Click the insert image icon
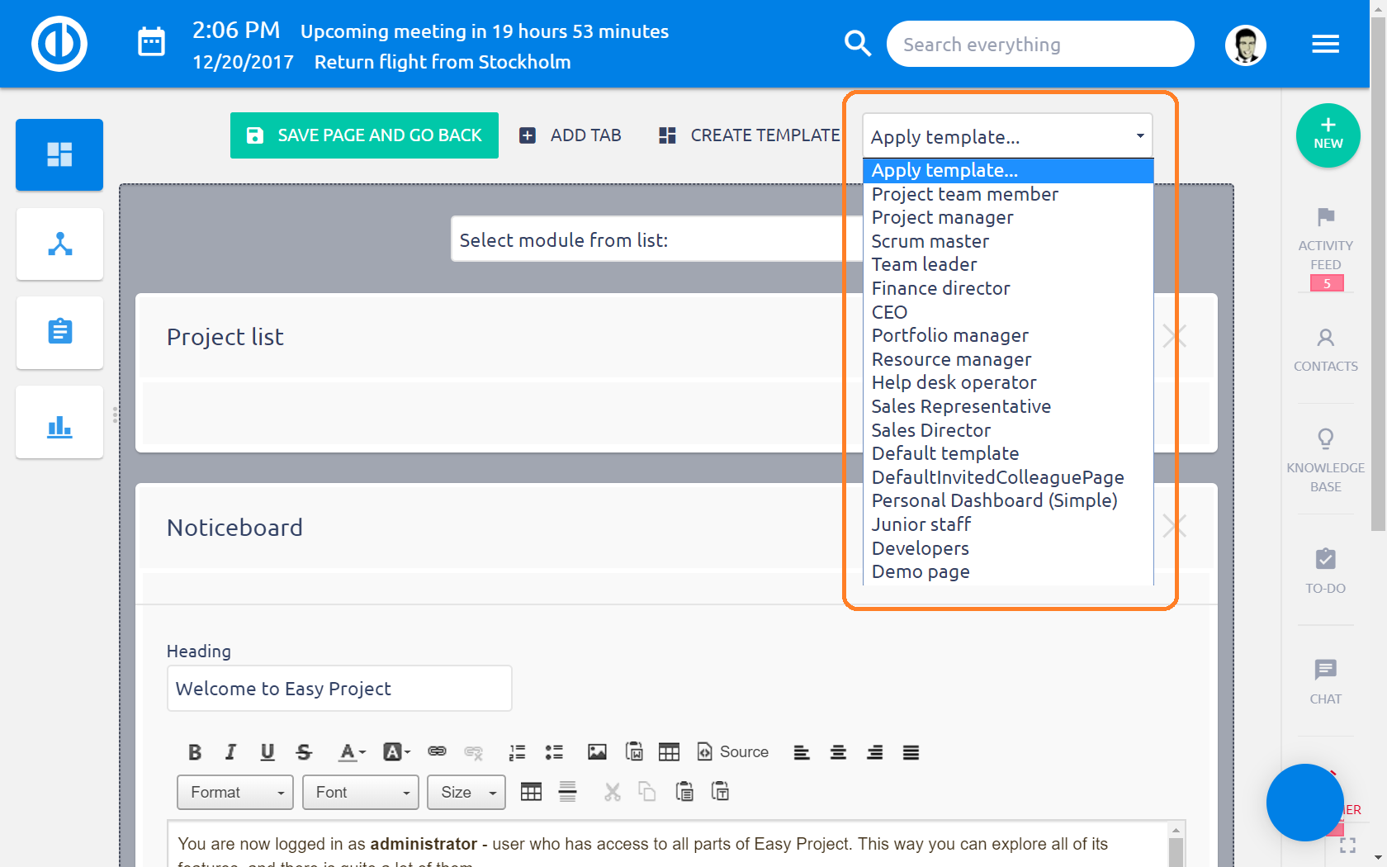This screenshot has width=1387, height=867. (x=597, y=752)
